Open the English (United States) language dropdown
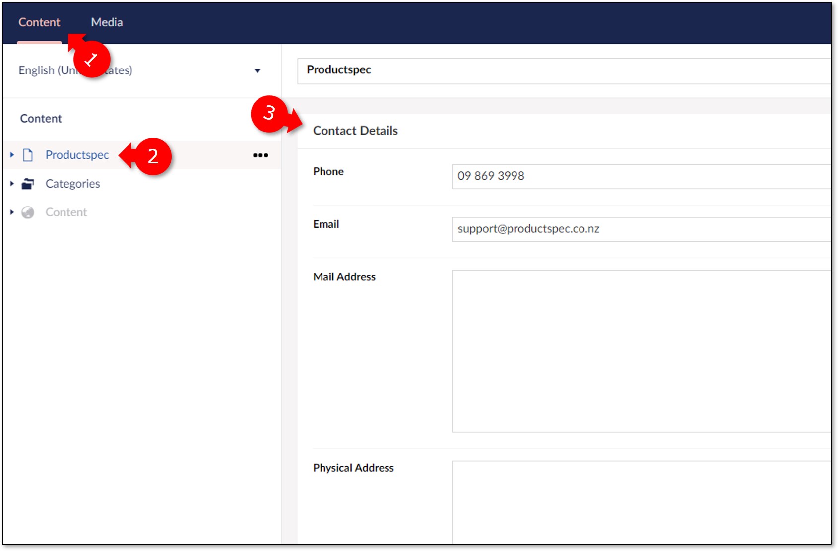This screenshot has width=838, height=551. coord(139,70)
